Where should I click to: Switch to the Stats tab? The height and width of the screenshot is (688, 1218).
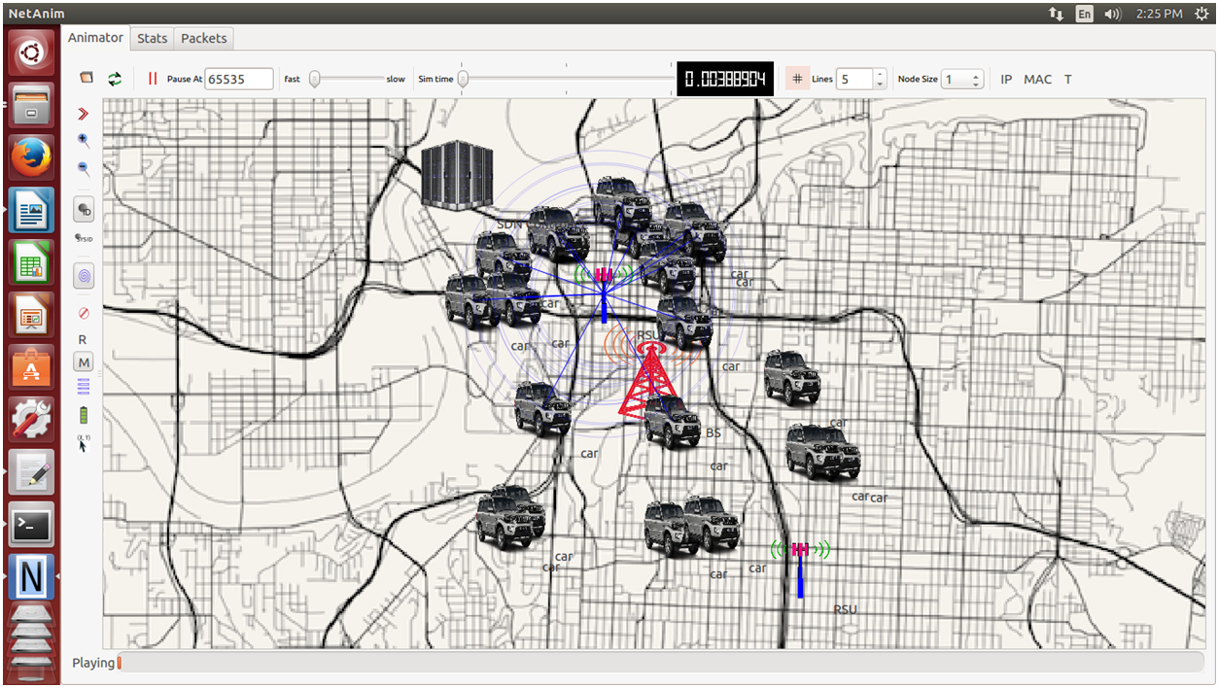pos(153,38)
